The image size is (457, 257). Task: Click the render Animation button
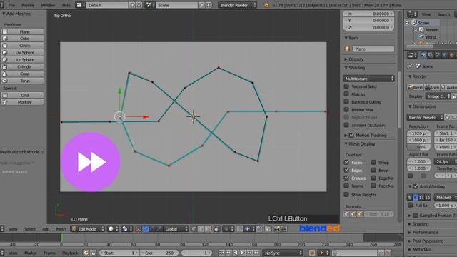coord(432,87)
